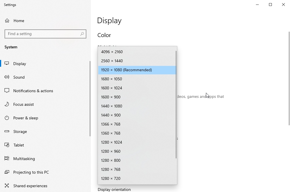290x192 pixels.
Task: Go to Settings Home
Action: (45, 21)
